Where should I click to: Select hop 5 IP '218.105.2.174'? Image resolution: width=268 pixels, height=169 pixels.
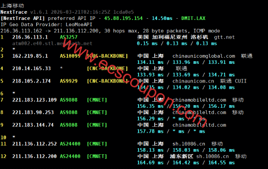pyautogui.click(x=31, y=81)
